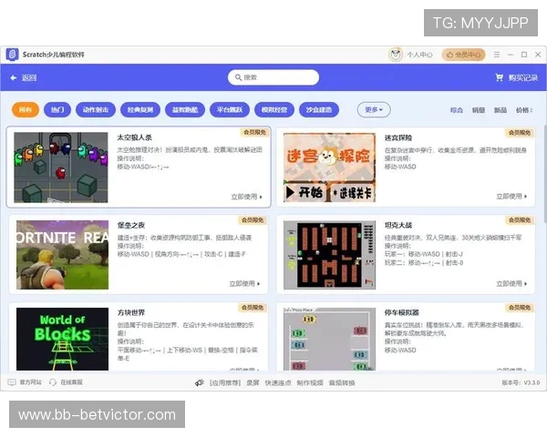This screenshot has height=437, width=547.
Task: Open the World of Blocks thumbnail
Action: [62, 339]
